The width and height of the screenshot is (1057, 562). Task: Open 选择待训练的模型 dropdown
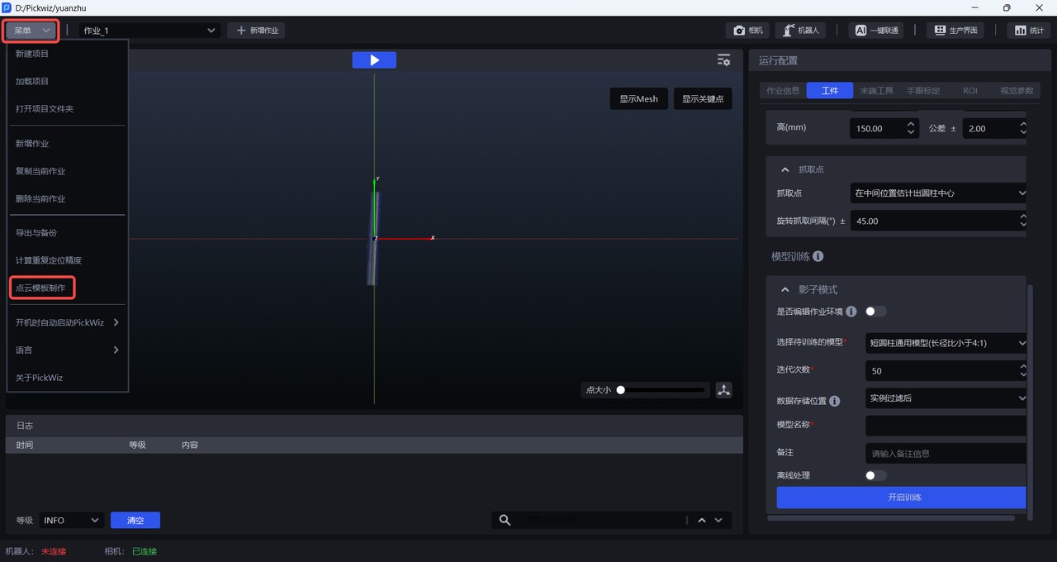pyautogui.click(x=946, y=343)
